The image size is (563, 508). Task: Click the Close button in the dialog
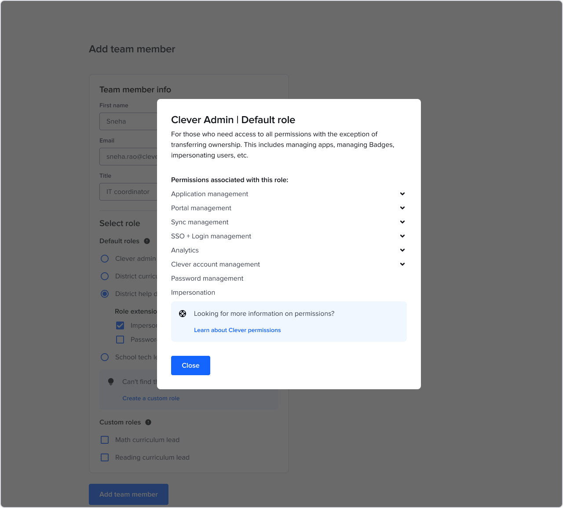click(x=190, y=365)
